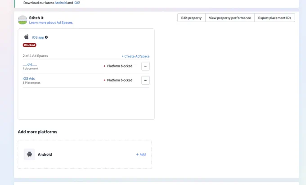Open View property performance
306x185 pixels.
(x=230, y=18)
